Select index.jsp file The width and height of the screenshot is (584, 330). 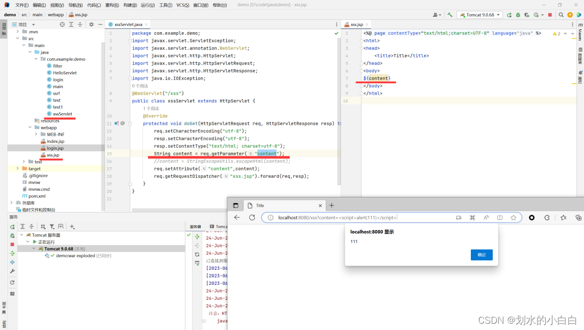[55, 141]
